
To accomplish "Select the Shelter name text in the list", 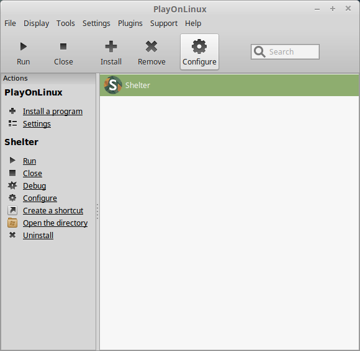I will coord(138,86).
